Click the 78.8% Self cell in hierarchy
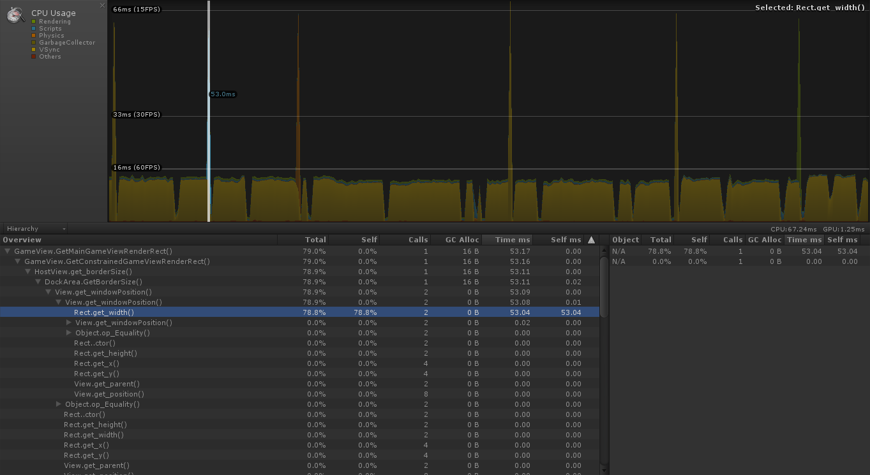This screenshot has height=475, width=870. [365, 312]
